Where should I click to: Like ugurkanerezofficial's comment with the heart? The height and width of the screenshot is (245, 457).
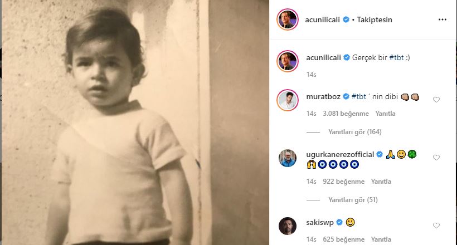436,158
